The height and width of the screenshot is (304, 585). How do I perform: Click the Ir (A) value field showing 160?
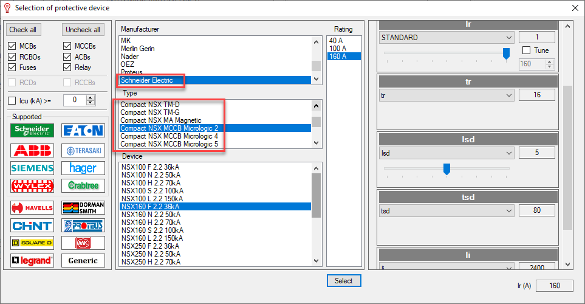point(555,286)
